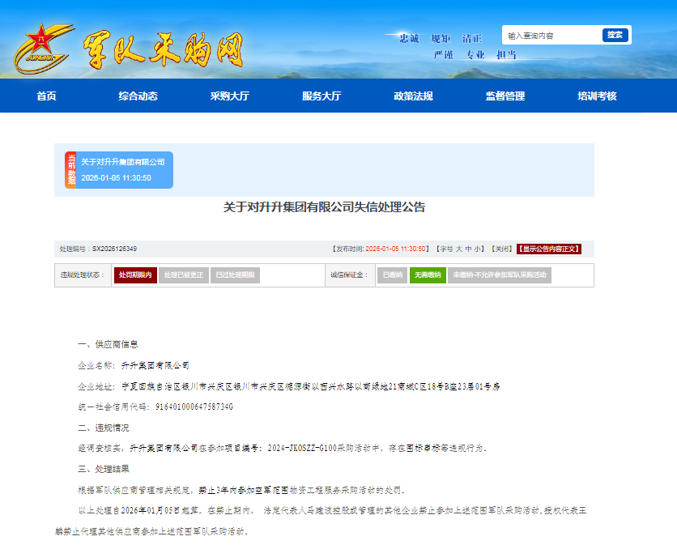Screen dimensions: 677x545
Task: Click the military emblem logo icon
Action: pyautogui.click(x=38, y=46)
